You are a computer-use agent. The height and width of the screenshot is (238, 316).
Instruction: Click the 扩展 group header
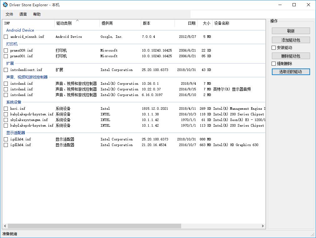10,63
